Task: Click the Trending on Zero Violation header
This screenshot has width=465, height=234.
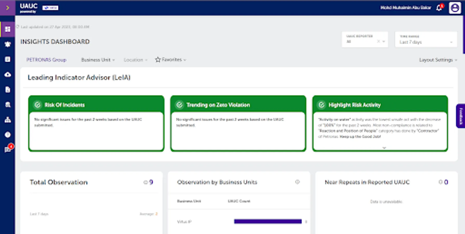Action: coord(238,105)
